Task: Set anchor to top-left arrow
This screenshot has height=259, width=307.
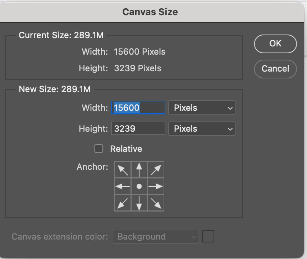Action: click(x=123, y=170)
